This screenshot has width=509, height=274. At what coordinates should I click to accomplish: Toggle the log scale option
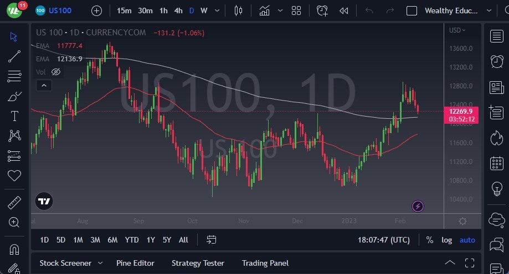446,240
